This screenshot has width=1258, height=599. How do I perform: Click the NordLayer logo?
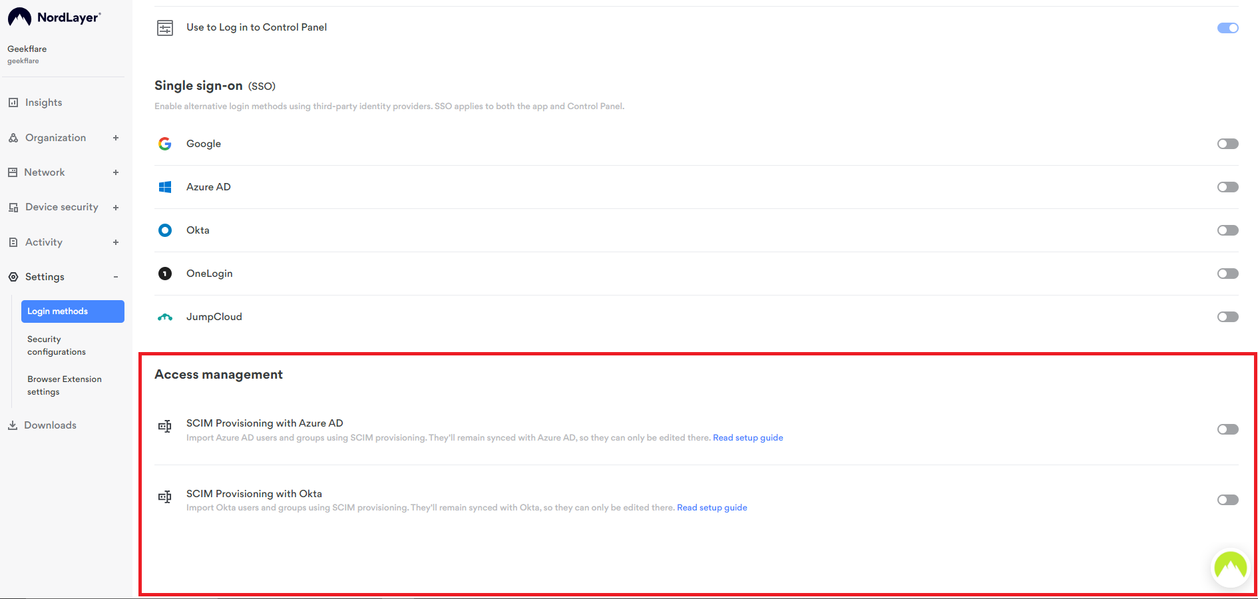[55, 17]
